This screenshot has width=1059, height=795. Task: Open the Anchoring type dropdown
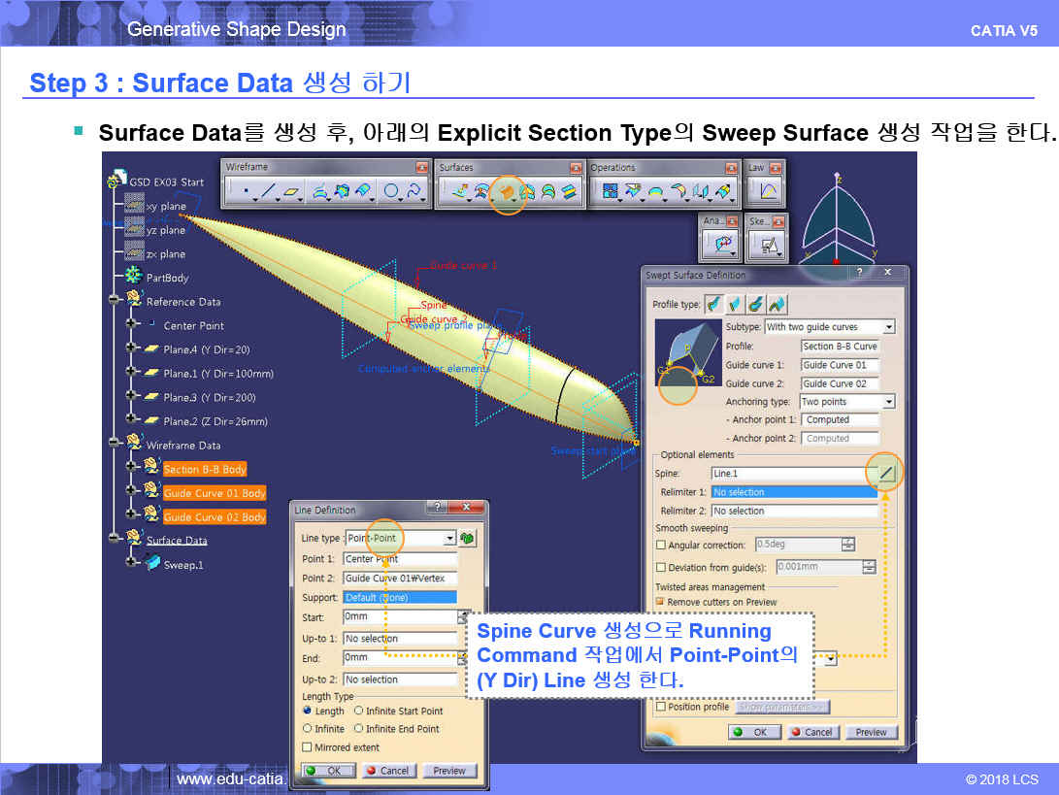pos(888,402)
